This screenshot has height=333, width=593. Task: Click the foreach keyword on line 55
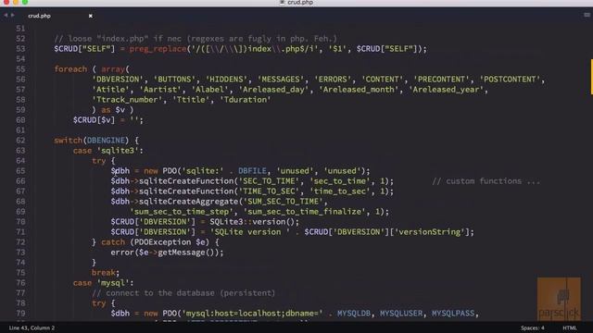[x=70, y=69]
